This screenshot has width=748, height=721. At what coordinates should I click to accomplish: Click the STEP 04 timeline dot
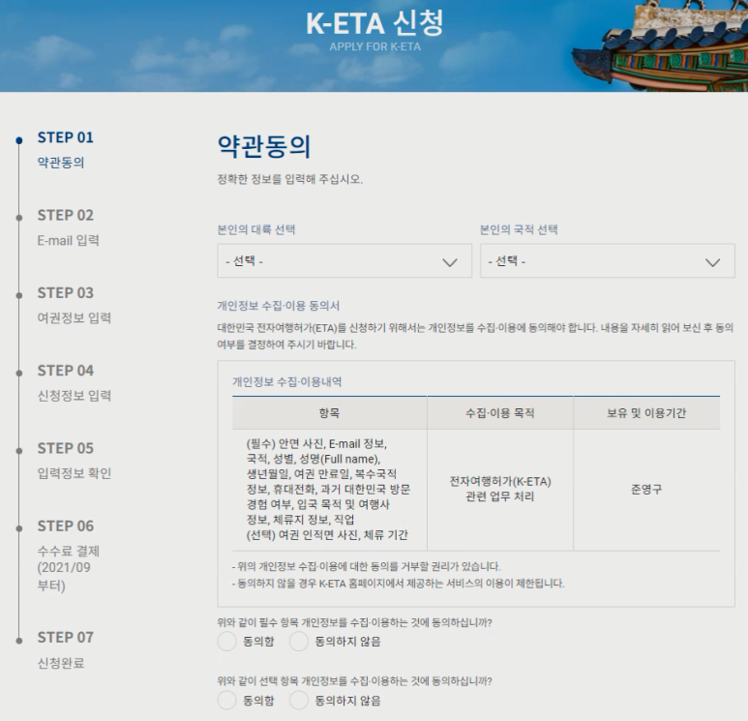[19, 374]
